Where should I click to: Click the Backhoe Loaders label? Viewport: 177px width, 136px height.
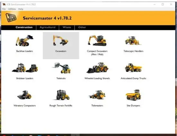pyautogui.click(x=24, y=51)
